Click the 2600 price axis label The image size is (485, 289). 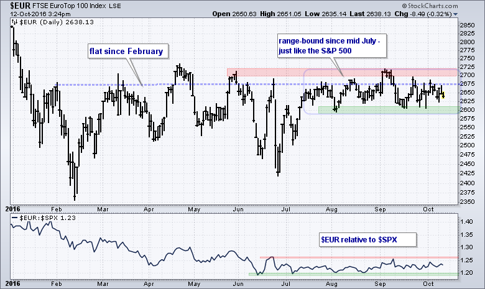pos(467,110)
